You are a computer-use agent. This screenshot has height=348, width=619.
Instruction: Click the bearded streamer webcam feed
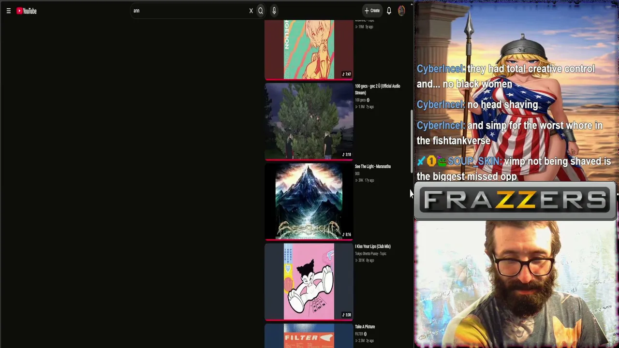point(516,284)
